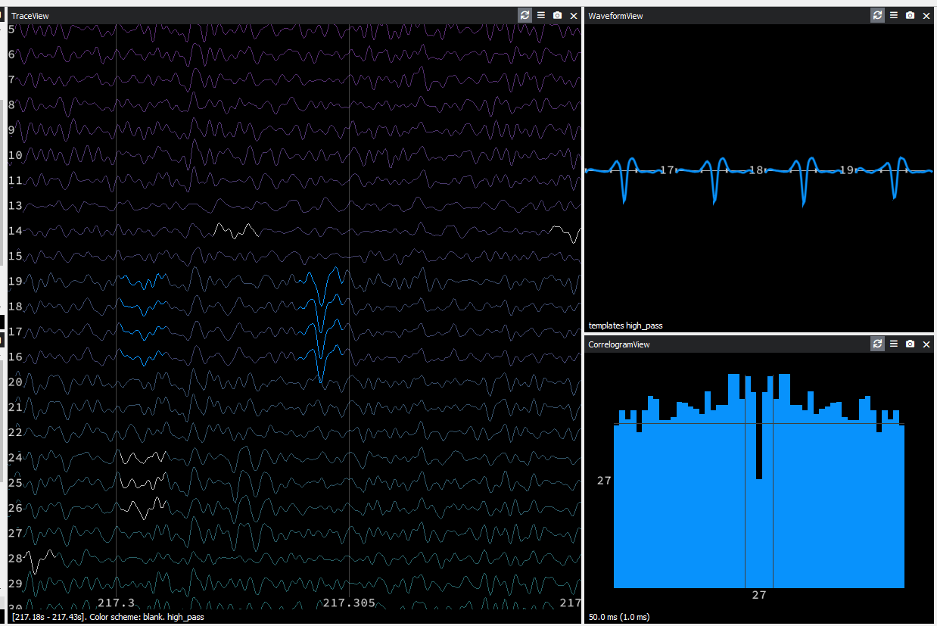Click TraceView status text showing time range

pos(107,617)
